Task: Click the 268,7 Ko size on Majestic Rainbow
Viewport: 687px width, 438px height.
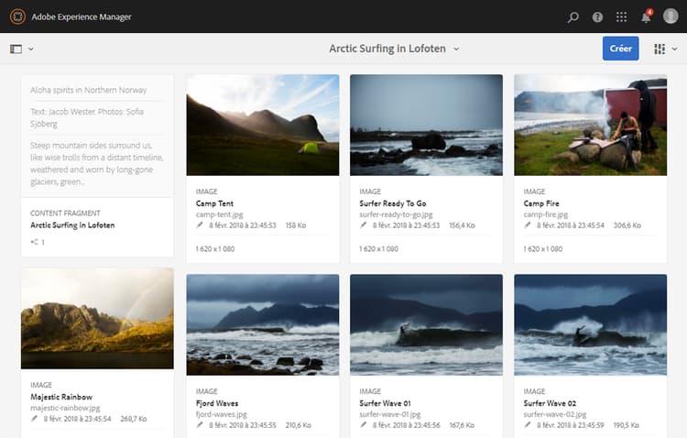Action: 133,419
